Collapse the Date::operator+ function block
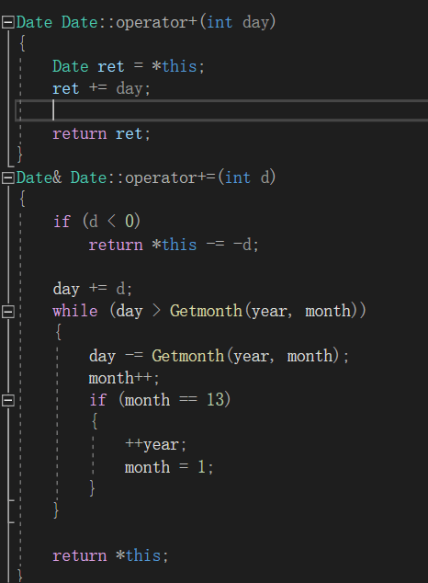This screenshot has width=428, height=583. tap(7, 22)
